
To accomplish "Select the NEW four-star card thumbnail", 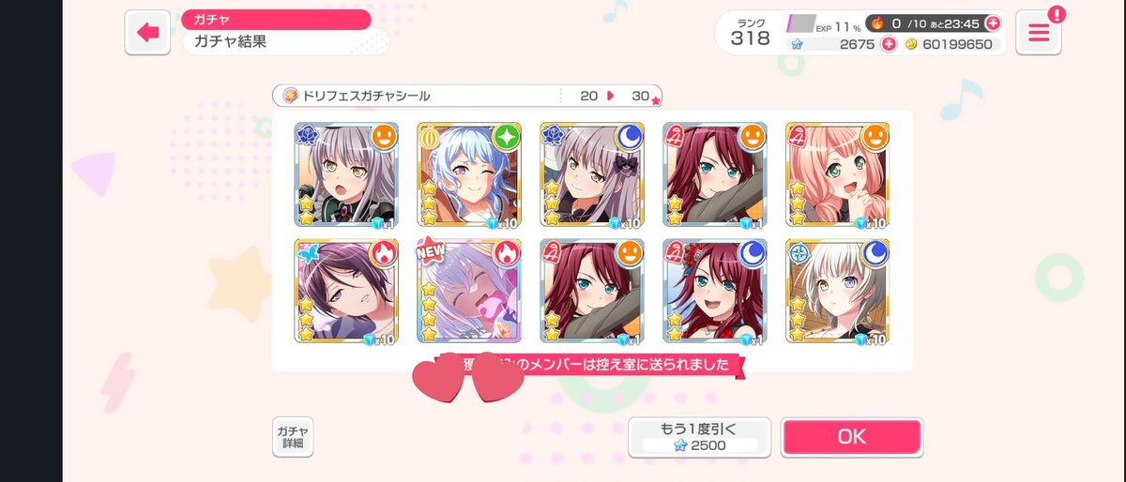I will (x=469, y=291).
